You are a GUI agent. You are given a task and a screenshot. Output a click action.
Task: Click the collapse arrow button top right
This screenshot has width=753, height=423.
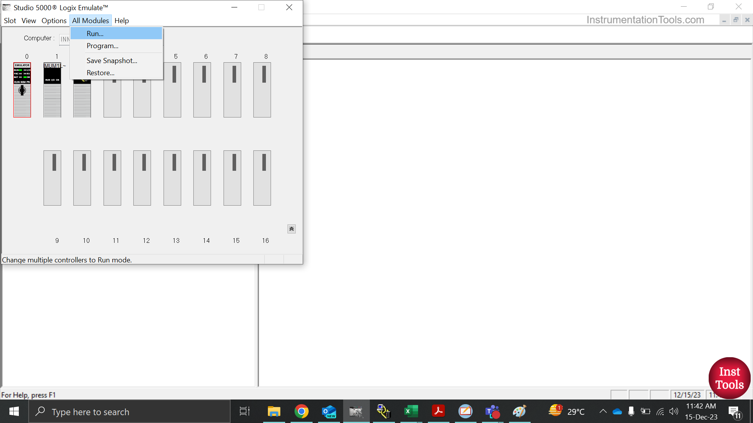tap(291, 229)
